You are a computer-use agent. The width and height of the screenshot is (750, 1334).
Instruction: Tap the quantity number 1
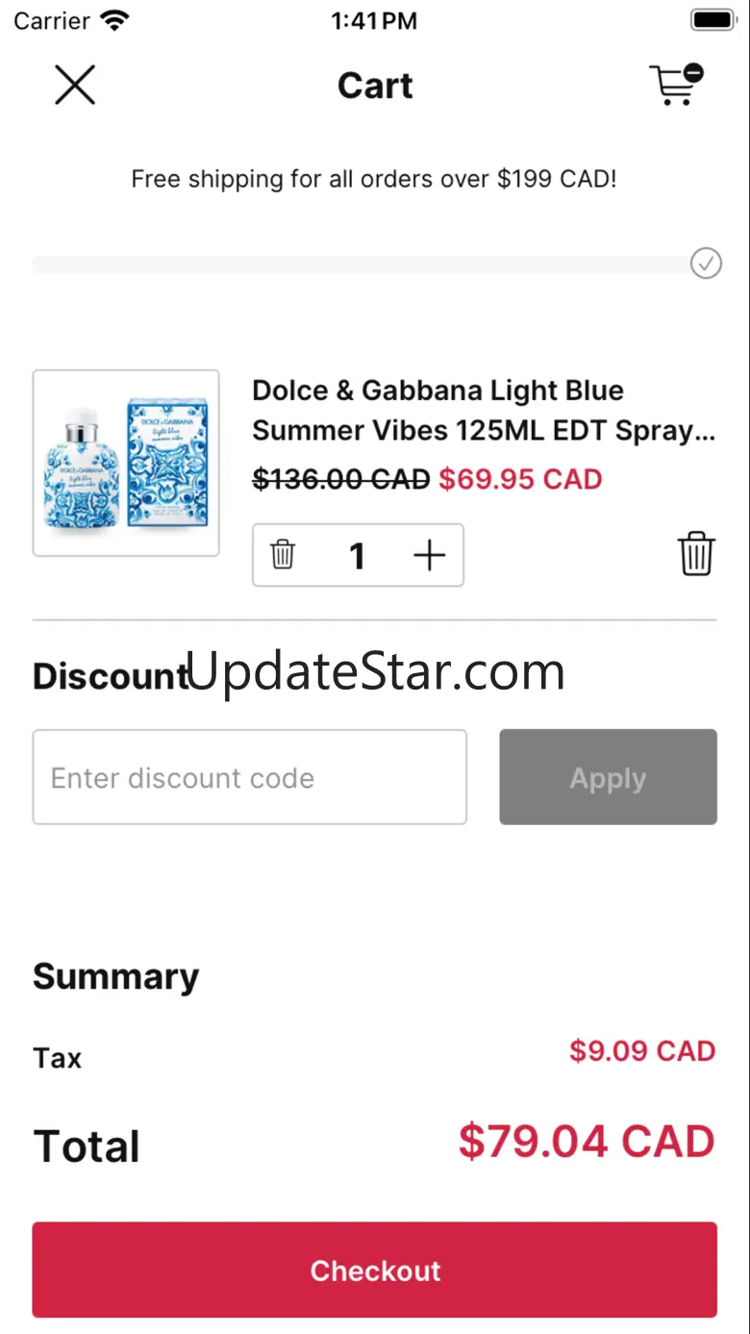click(x=357, y=555)
